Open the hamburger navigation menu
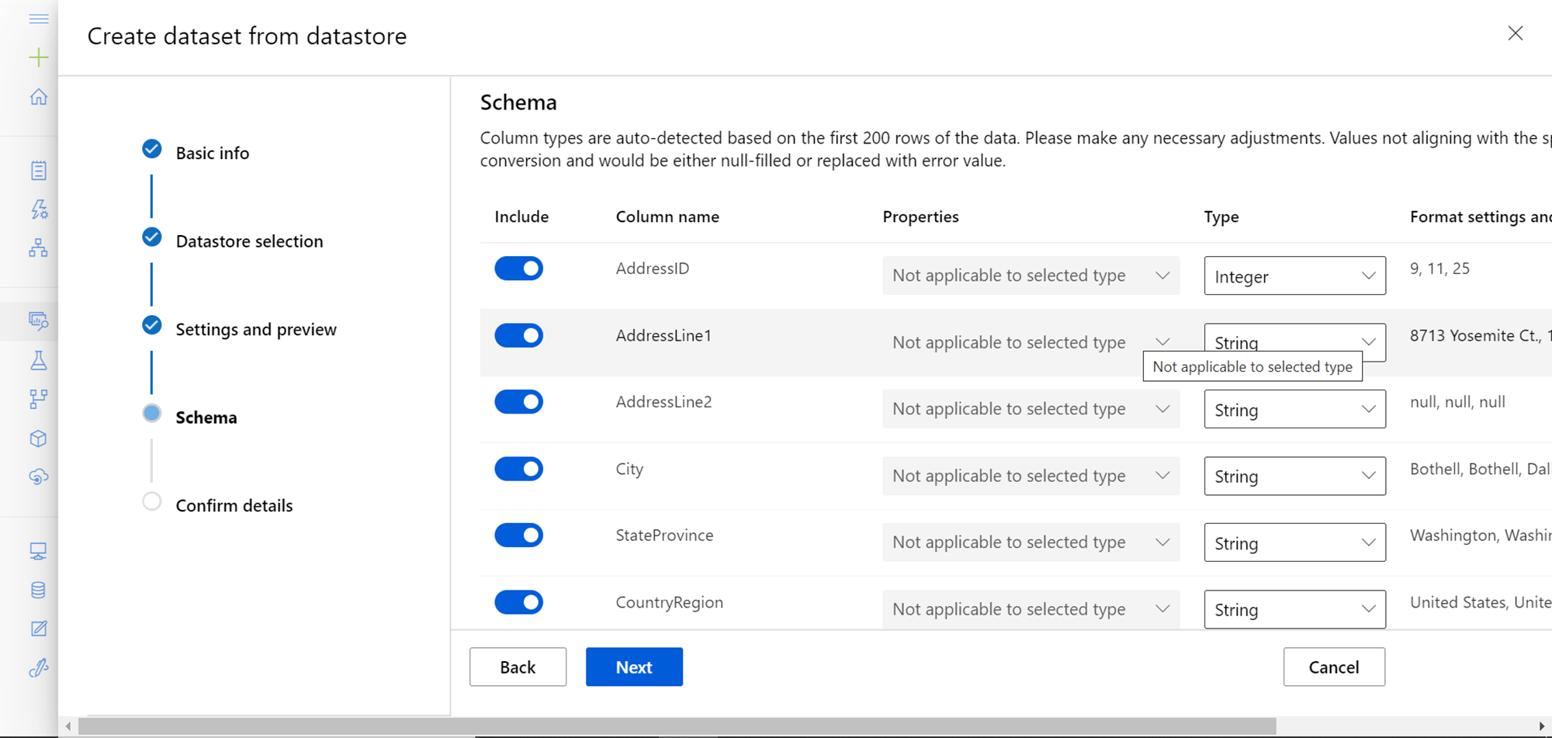 pyautogui.click(x=38, y=19)
